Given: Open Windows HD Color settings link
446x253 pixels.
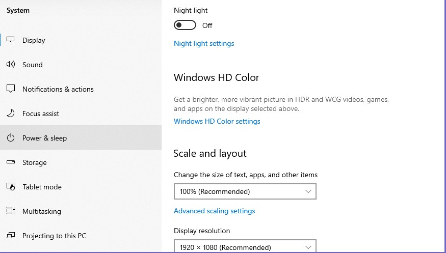Looking at the screenshot, I should [217, 121].
